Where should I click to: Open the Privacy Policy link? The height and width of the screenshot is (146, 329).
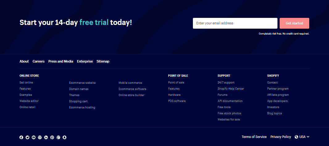pyautogui.click(x=281, y=137)
